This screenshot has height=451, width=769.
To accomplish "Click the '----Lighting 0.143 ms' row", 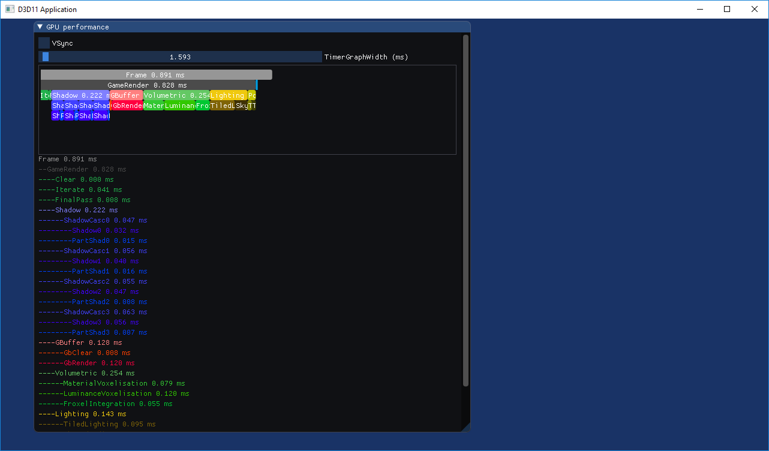I will pos(82,414).
